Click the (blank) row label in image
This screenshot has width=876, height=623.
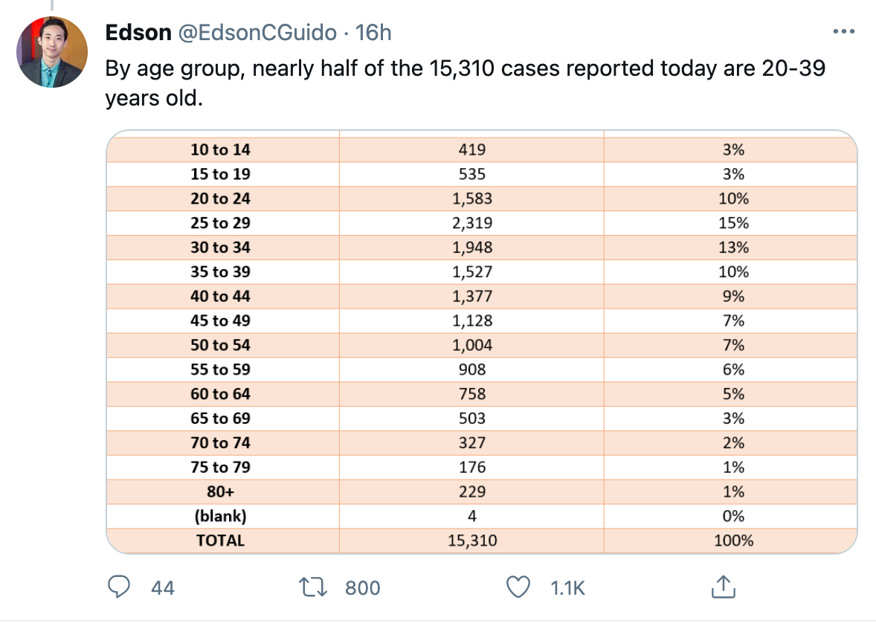pos(220,516)
